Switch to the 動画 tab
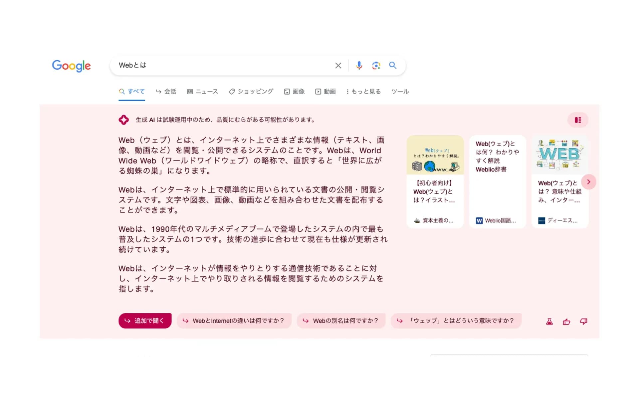 coord(325,92)
